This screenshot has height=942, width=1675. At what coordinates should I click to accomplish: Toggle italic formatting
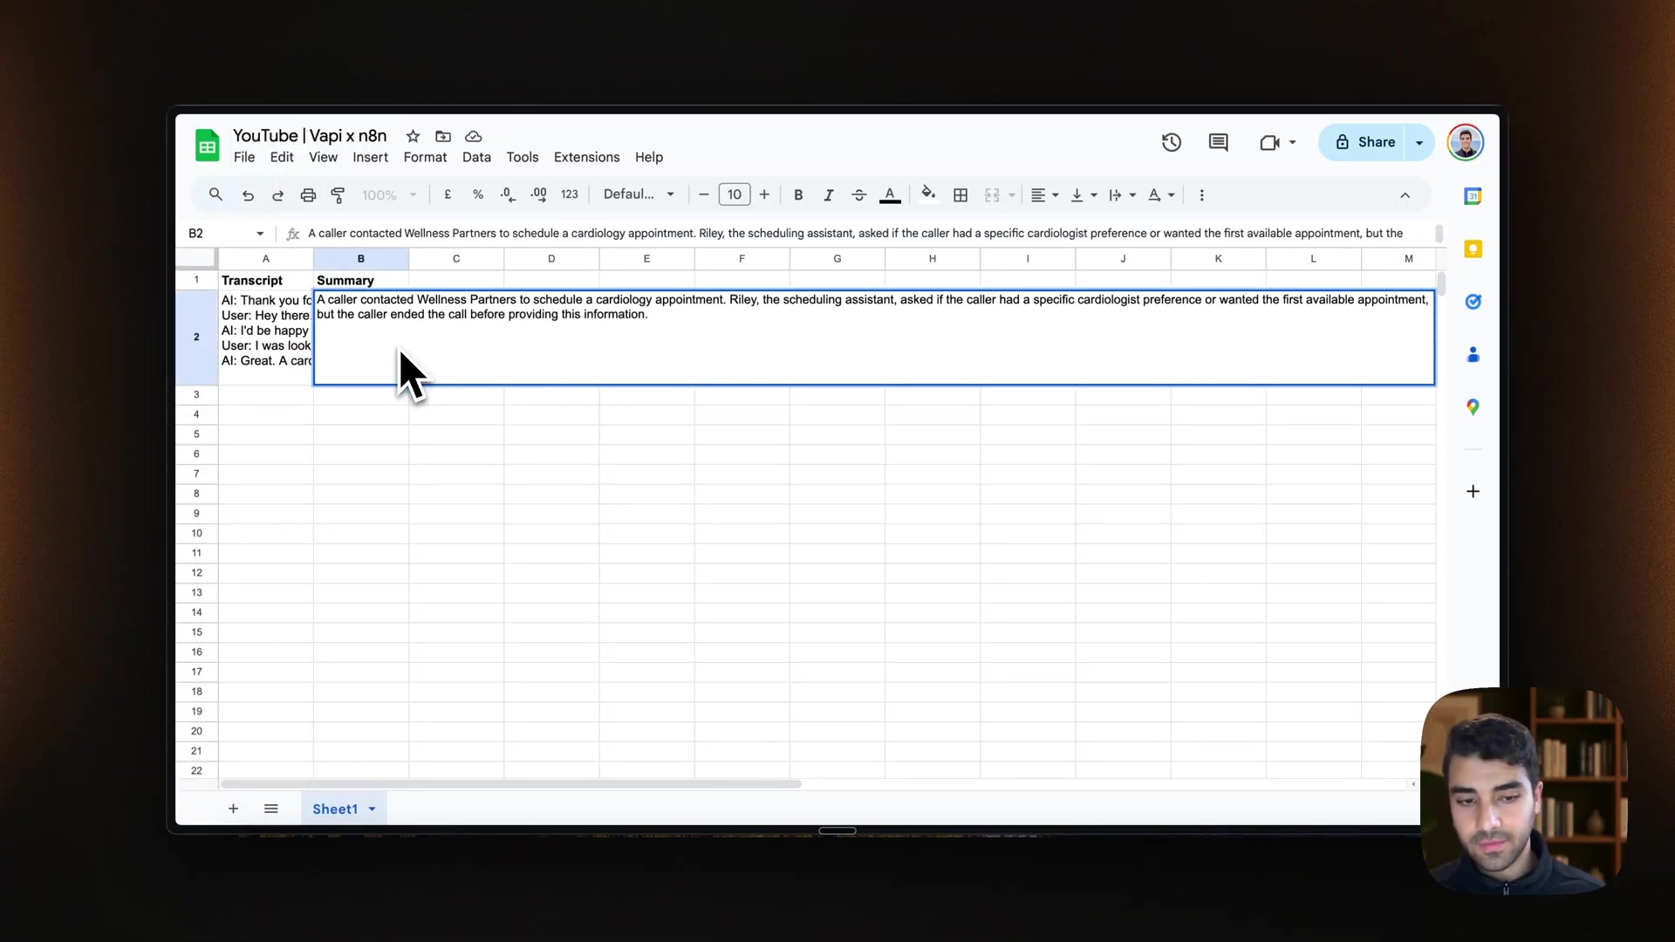[x=828, y=195]
